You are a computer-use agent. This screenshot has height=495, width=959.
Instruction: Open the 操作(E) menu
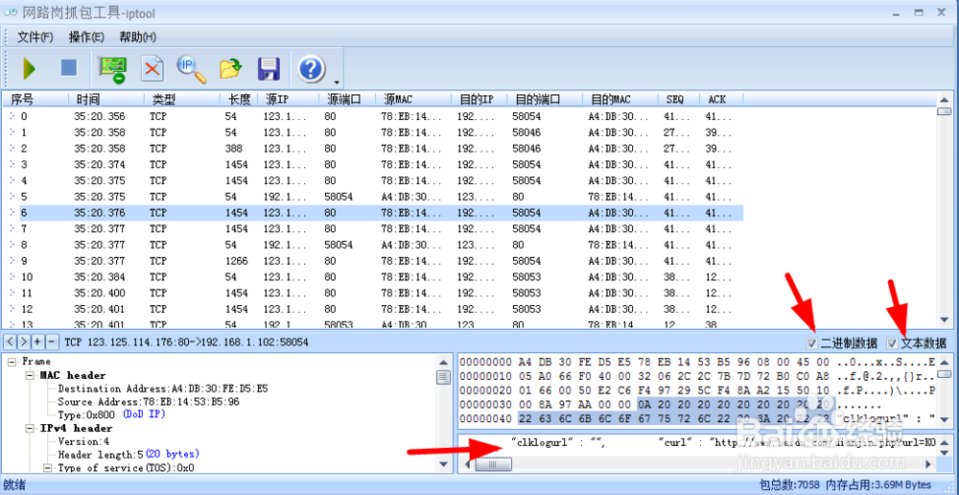coord(86,36)
